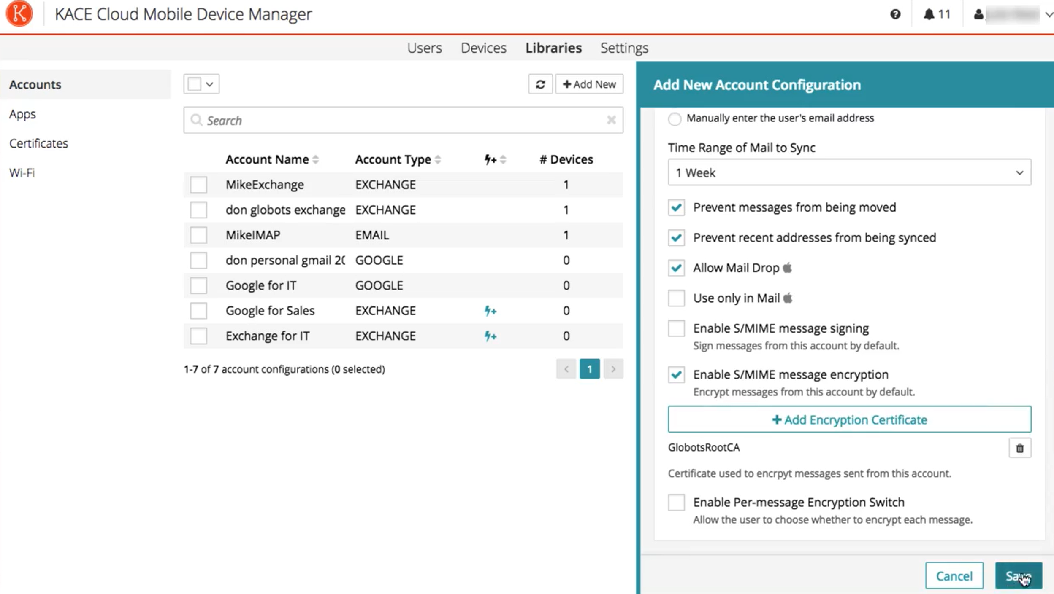The width and height of the screenshot is (1054, 594).
Task: Switch to the Users tab
Action: [424, 48]
